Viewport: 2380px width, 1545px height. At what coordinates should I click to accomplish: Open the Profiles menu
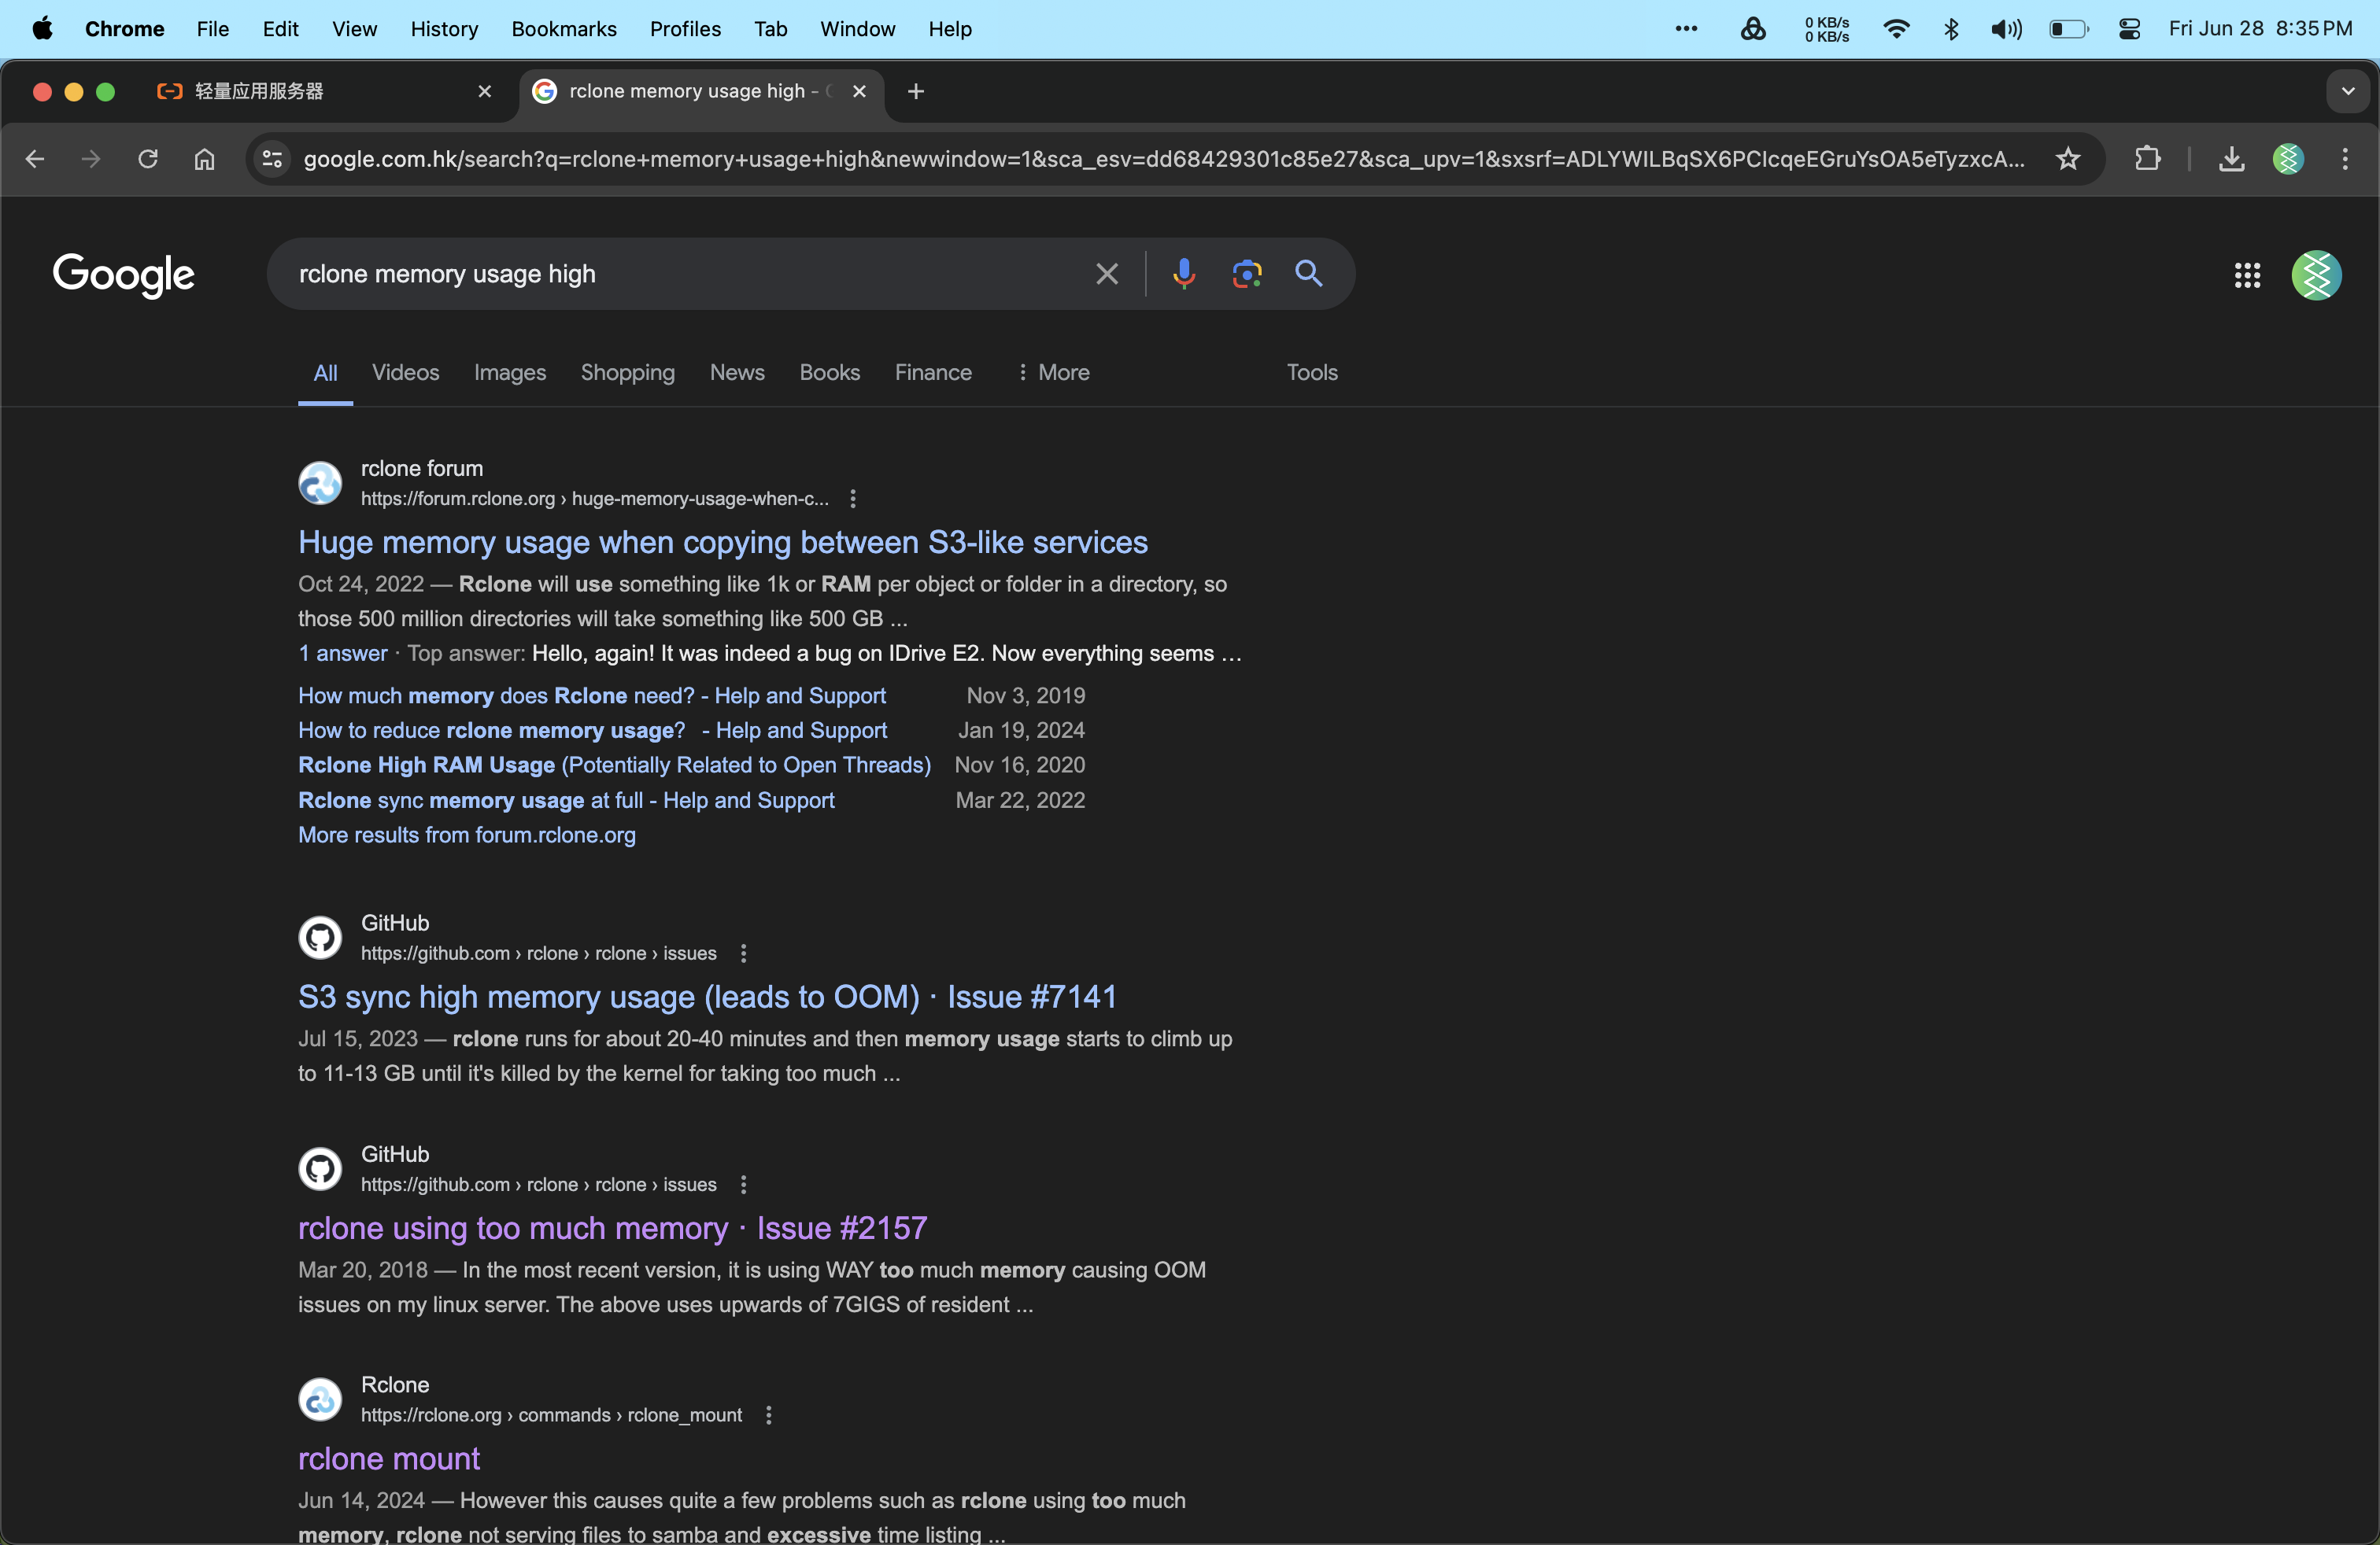pos(685,29)
